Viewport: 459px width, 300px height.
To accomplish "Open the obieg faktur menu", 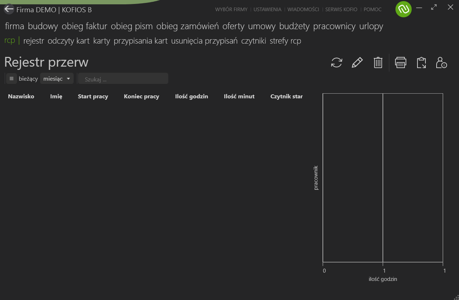I will [x=84, y=26].
